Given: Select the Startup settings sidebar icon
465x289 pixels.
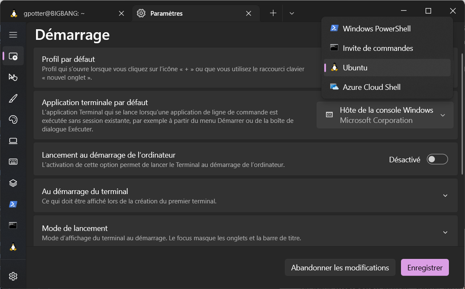Looking at the screenshot, I should pyautogui.click(x=13, y=56).
